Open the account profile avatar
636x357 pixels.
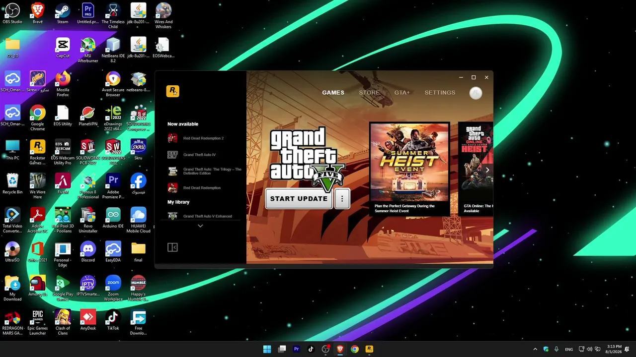tap(476, 93)
